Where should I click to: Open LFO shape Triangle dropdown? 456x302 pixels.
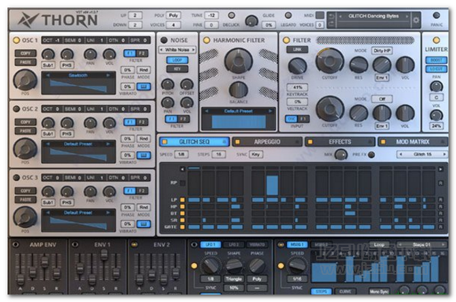(x=234, y=279)
